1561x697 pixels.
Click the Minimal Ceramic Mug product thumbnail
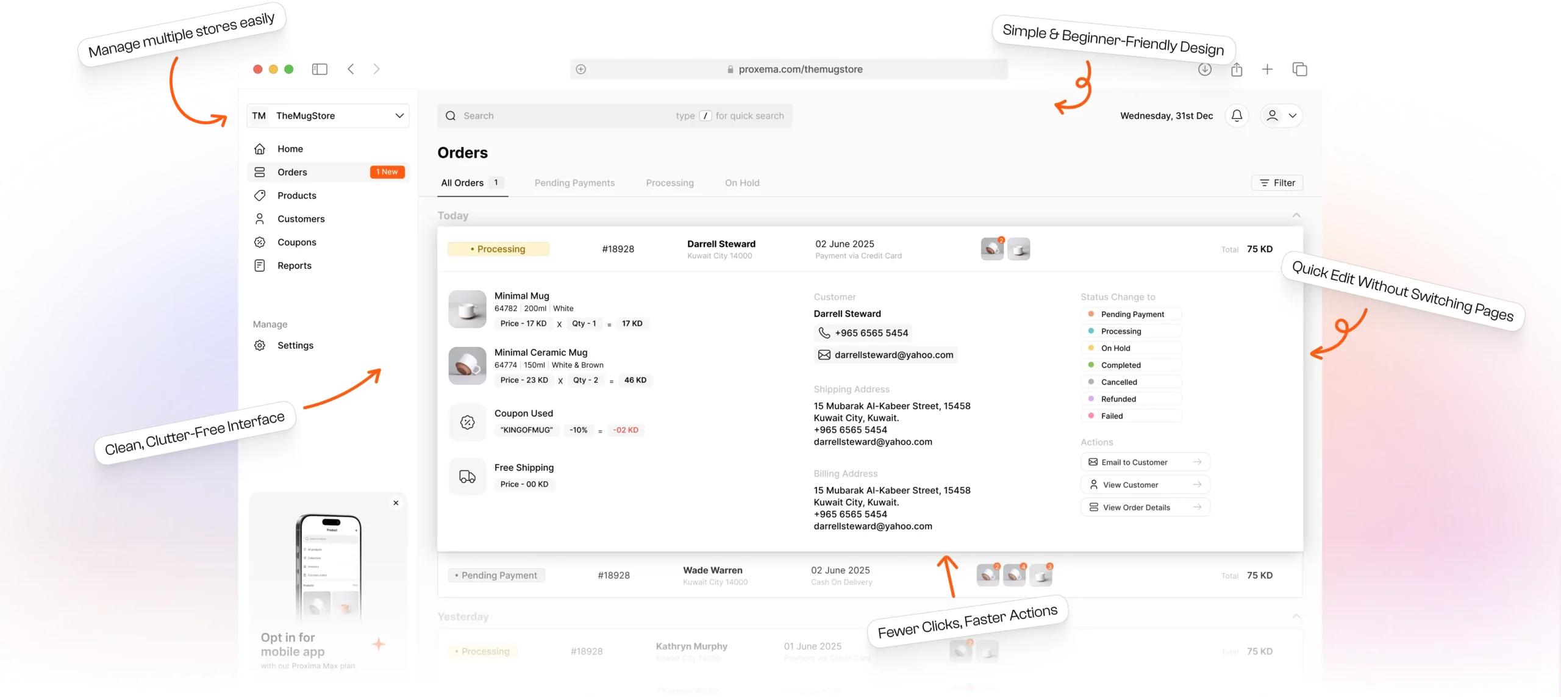[x=468, y=366]
